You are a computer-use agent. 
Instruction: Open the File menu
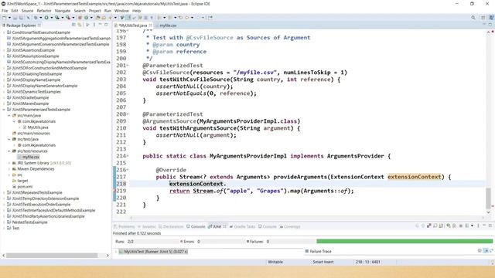click(x=5, y=11)
